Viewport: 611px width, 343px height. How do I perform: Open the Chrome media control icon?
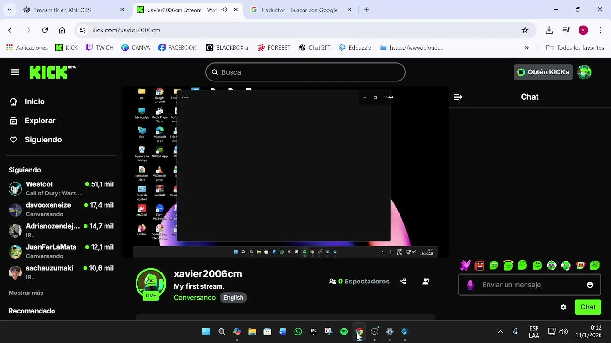[x=566, y=30]
